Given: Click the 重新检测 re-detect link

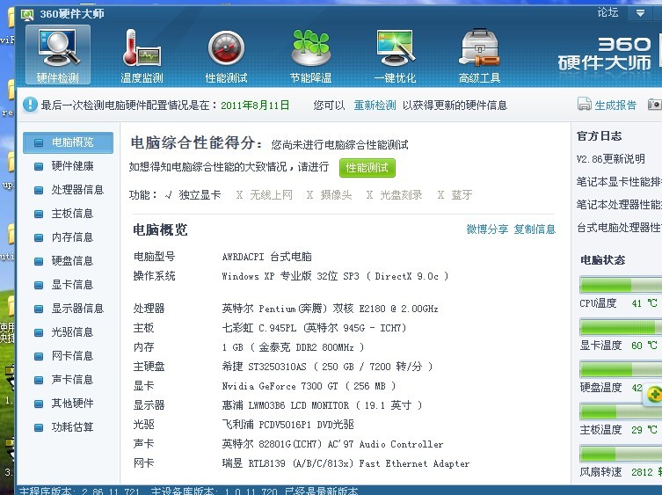Looking at the screenshot, I should point(375,105).
